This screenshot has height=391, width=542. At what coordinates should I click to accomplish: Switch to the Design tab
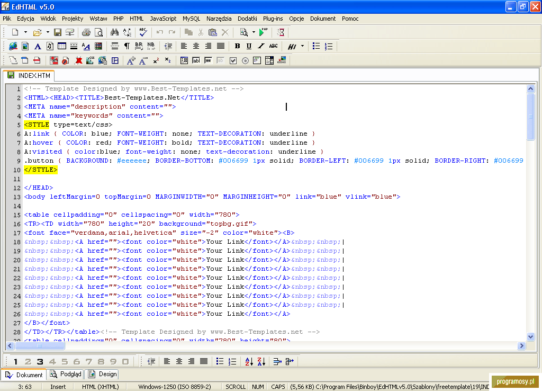103,375
